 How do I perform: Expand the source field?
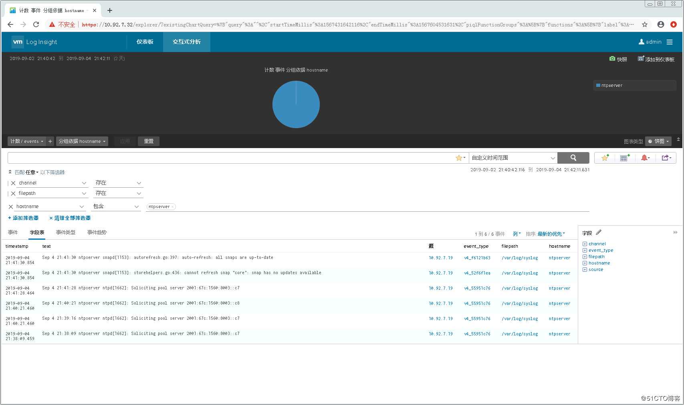[x=585, y=270]
